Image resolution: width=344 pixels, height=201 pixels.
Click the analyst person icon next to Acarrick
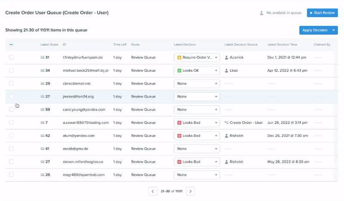[227, 58]
